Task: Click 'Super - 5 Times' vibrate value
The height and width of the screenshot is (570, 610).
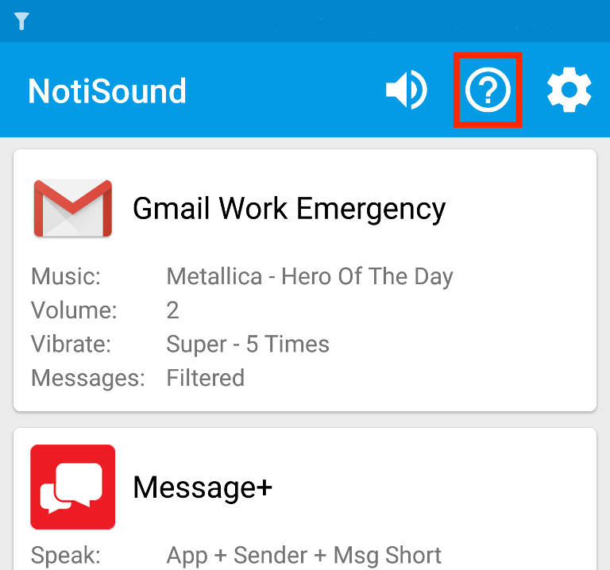Action: click(x=248, y=345)
